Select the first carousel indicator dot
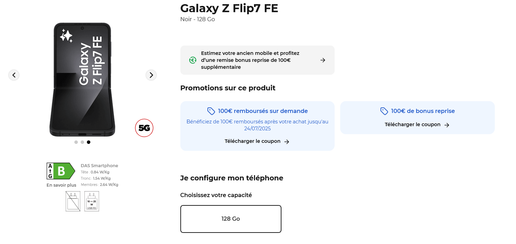516x244 pixels. 76,142
